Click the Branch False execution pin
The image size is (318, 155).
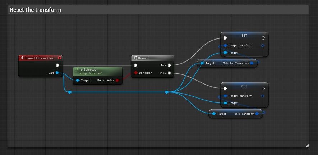pyautogui.click(x=170, y=73)
